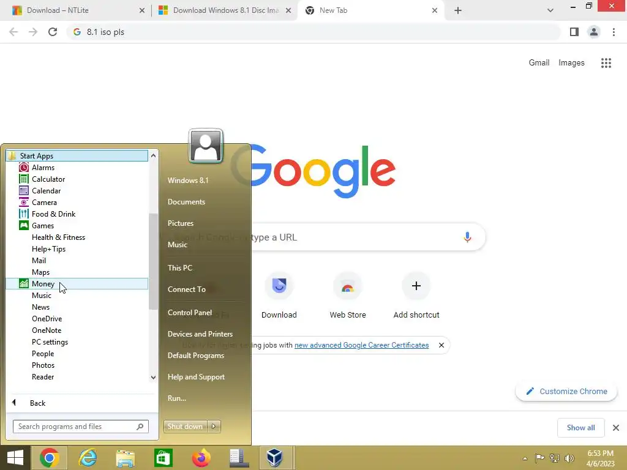Click Show all downloads button
Viewport: 627px width, 470px height.
580,428
